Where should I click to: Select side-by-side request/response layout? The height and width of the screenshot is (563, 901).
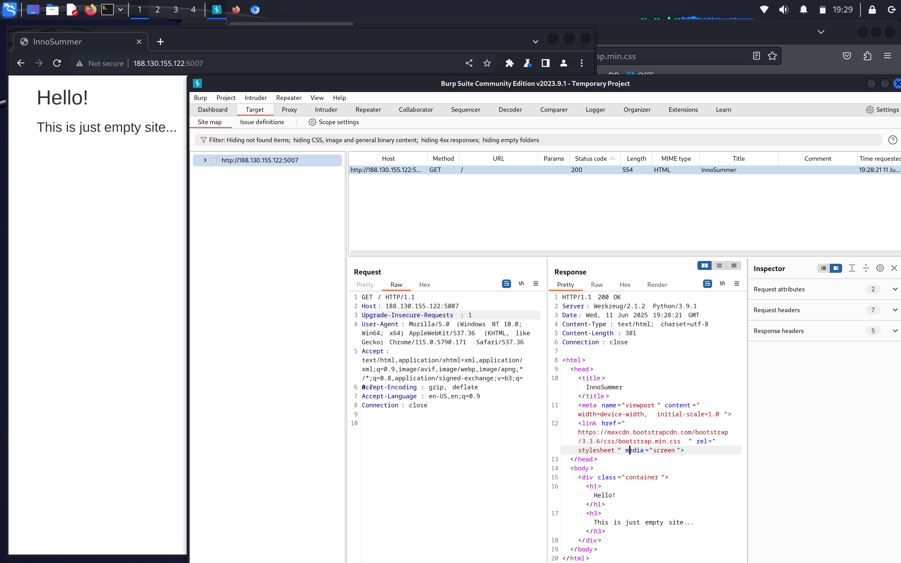(704, 265)
